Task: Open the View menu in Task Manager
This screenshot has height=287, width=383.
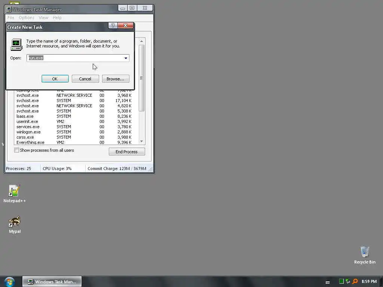Action: pos(43,18)
